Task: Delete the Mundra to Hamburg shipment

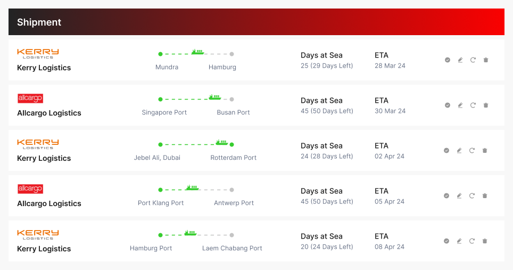Action: click(486, 60)
